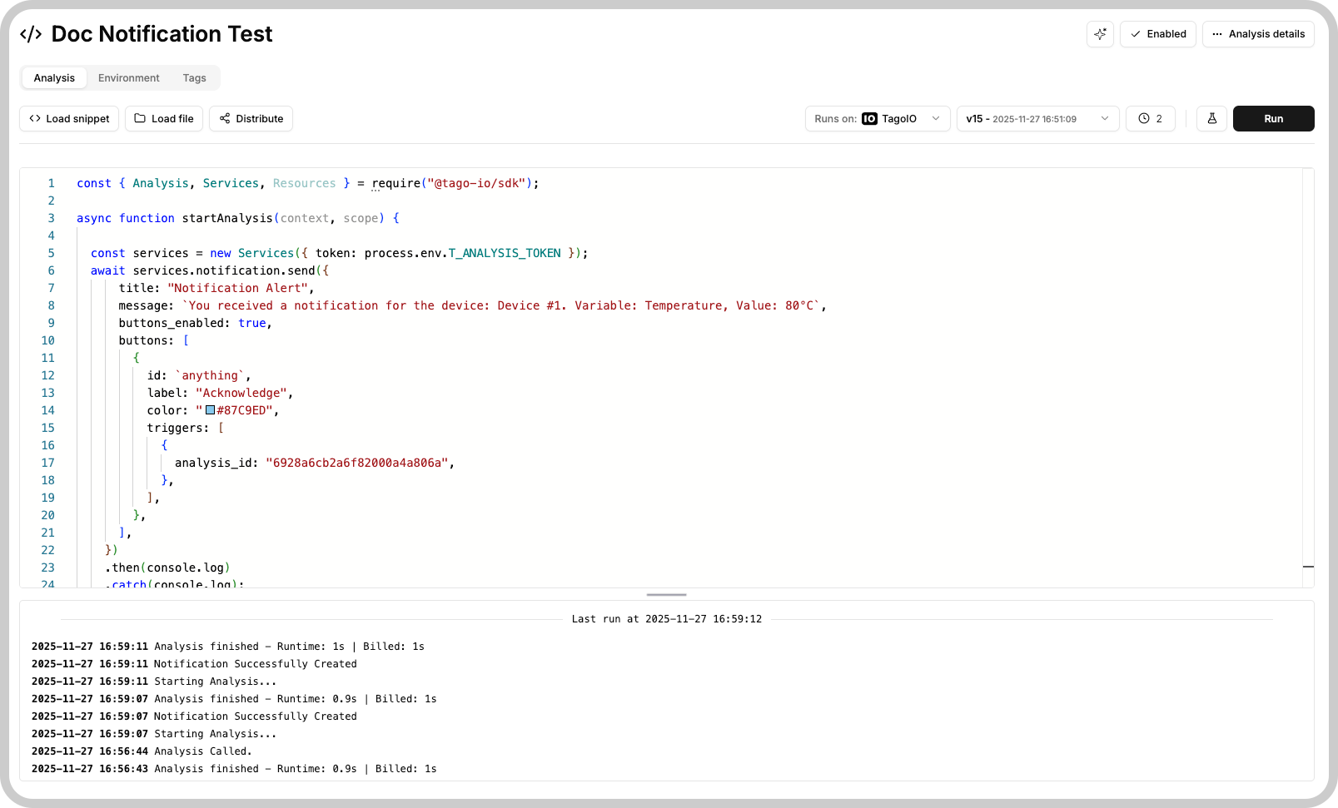Switch to the Environment tab

[x=129, y=78]
